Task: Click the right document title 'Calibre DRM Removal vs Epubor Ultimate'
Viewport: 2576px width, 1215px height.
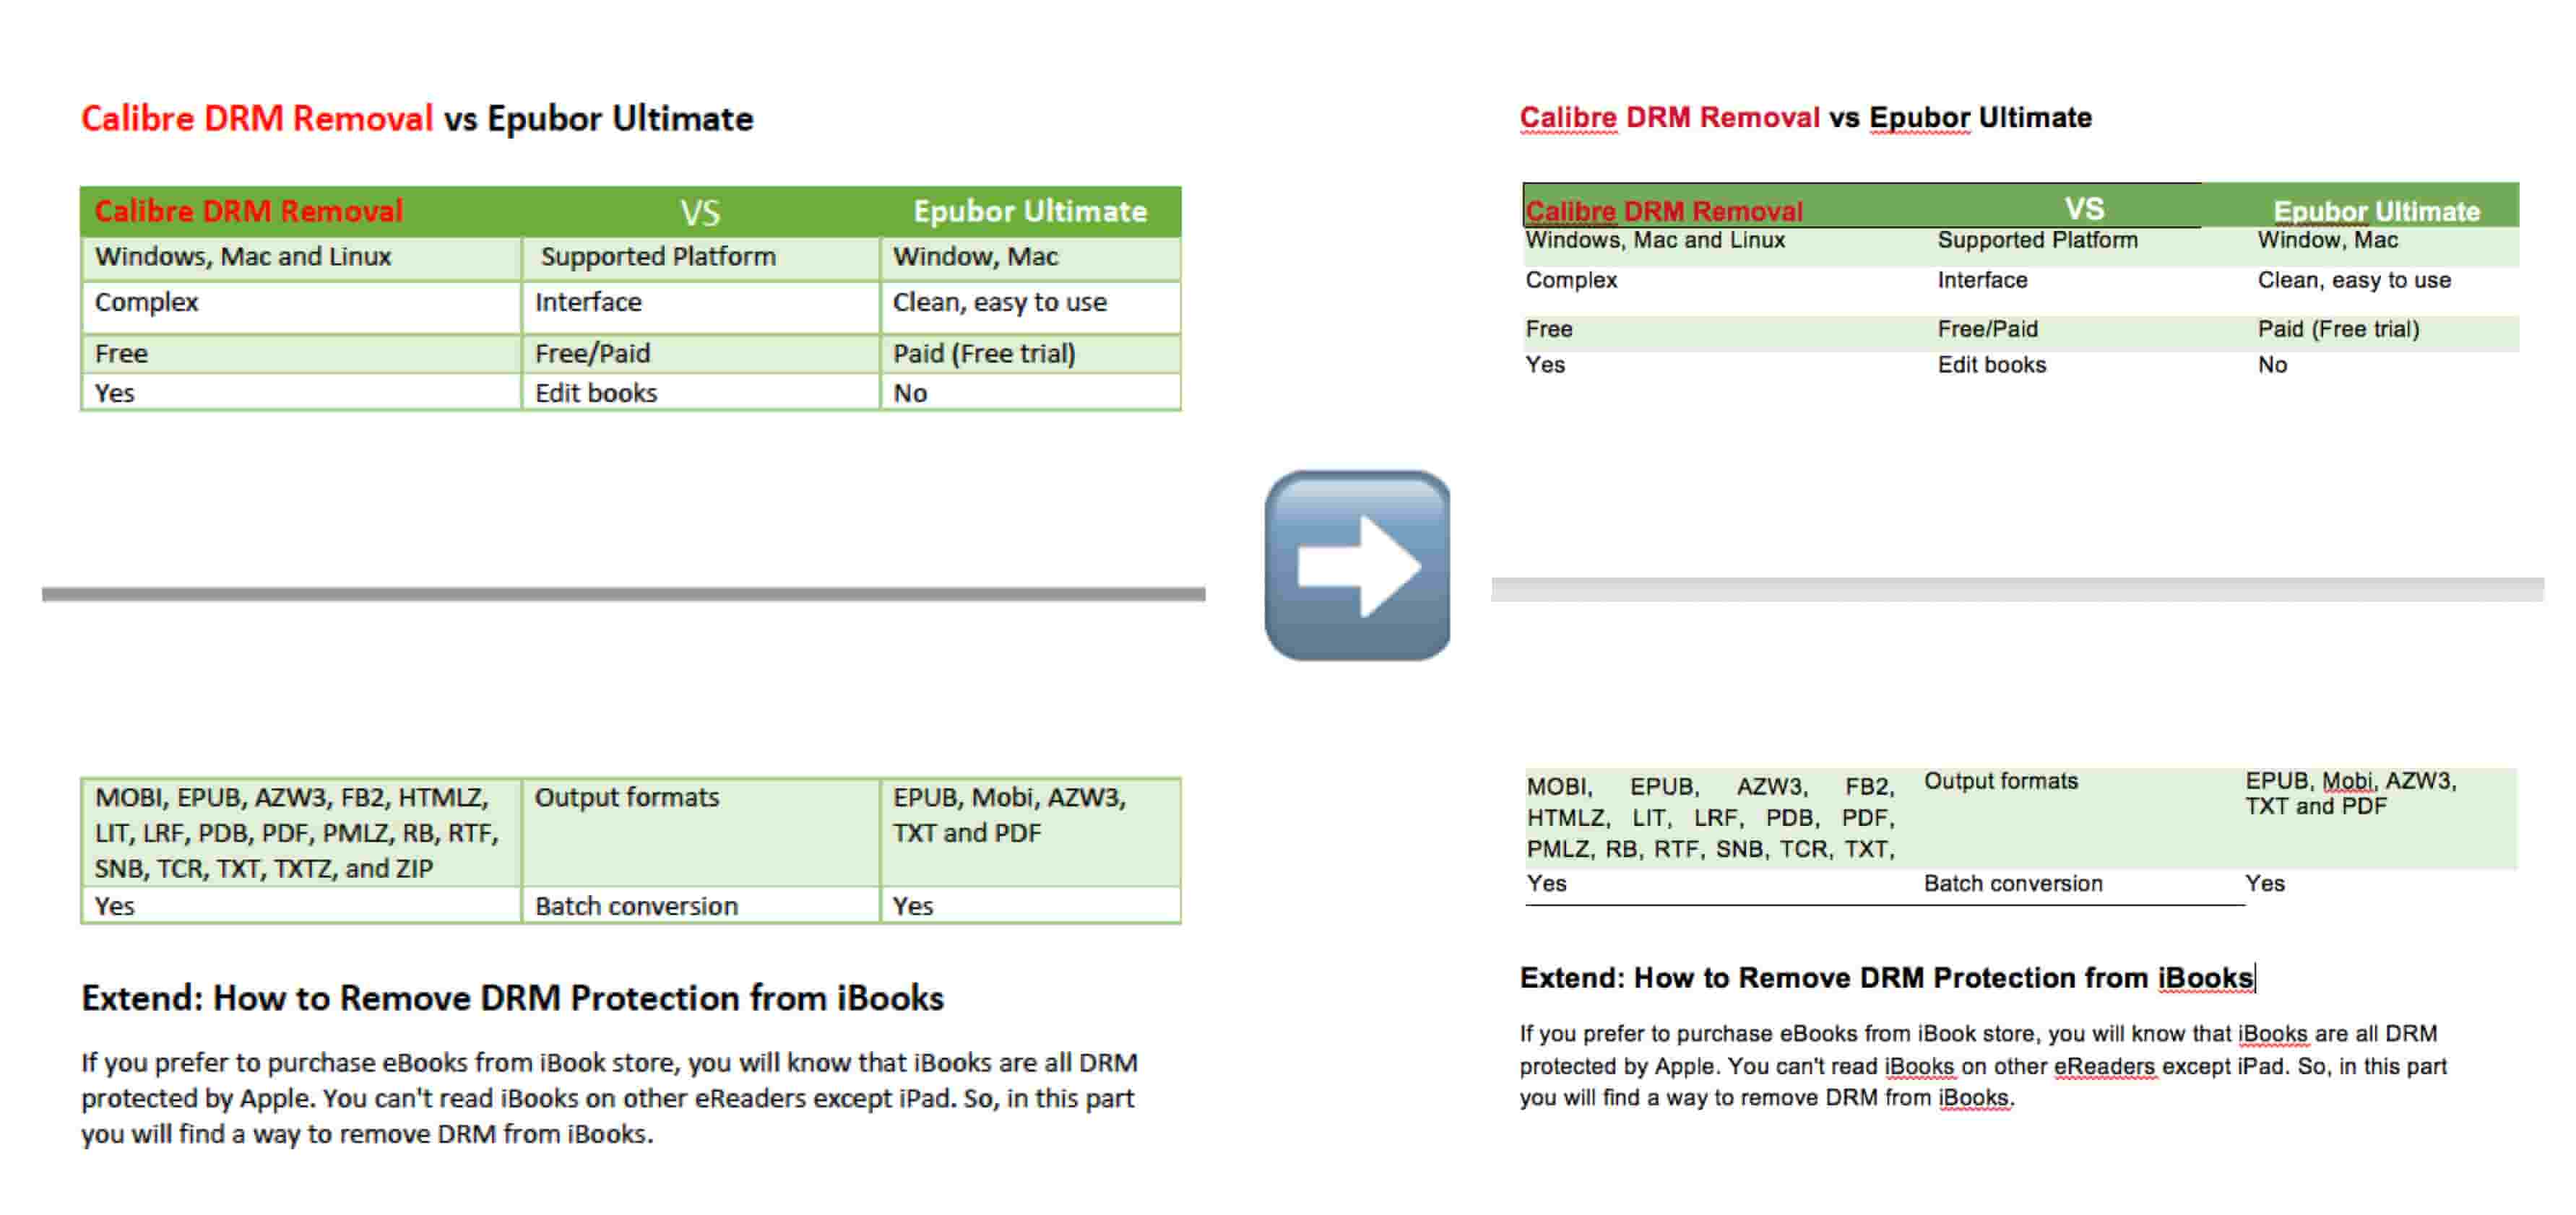Action: pyautogui.click(x=1805, y=117)
